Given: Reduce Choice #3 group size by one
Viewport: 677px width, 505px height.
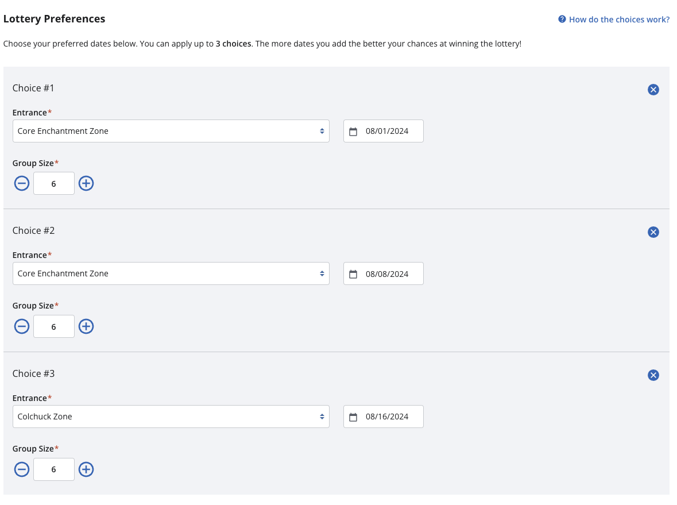Looking at the screenshot, I should [x=22, y=469].
